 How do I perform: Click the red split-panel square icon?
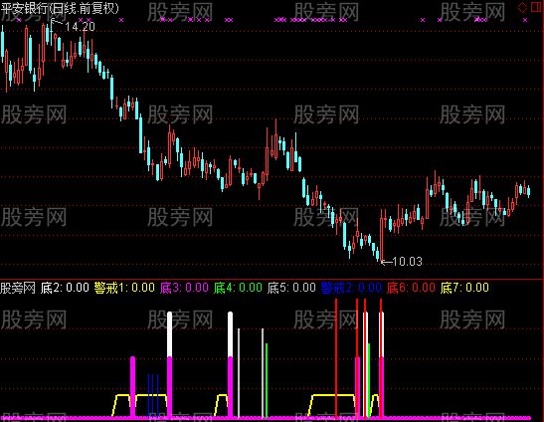pyautogui.click(x=536, y=8)
